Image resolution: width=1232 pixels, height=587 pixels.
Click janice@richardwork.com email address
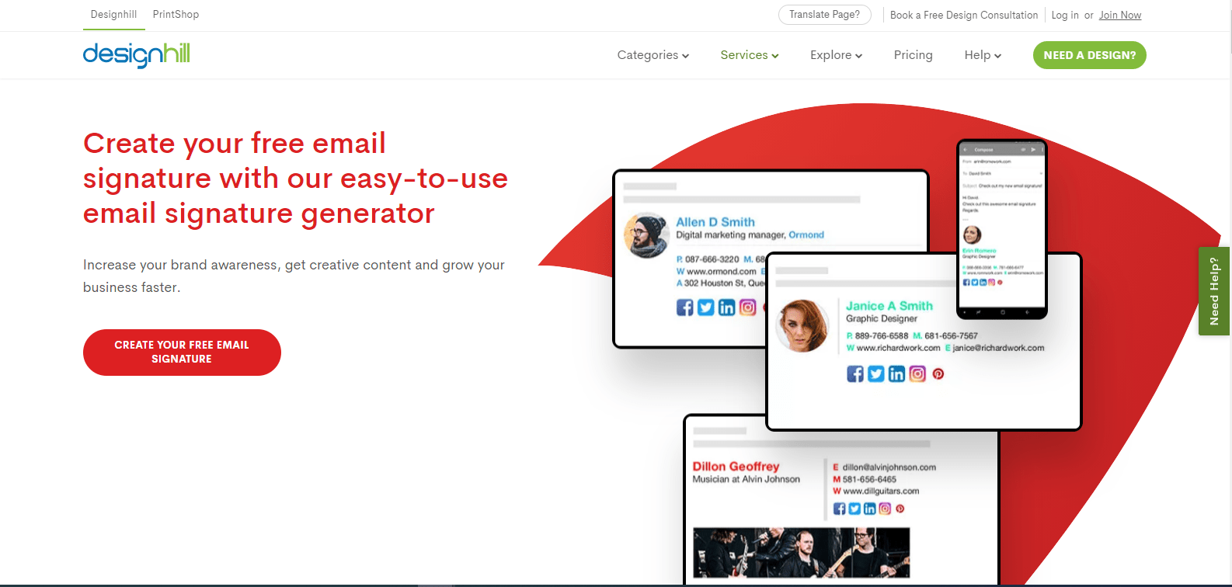(x=998, y=348)
